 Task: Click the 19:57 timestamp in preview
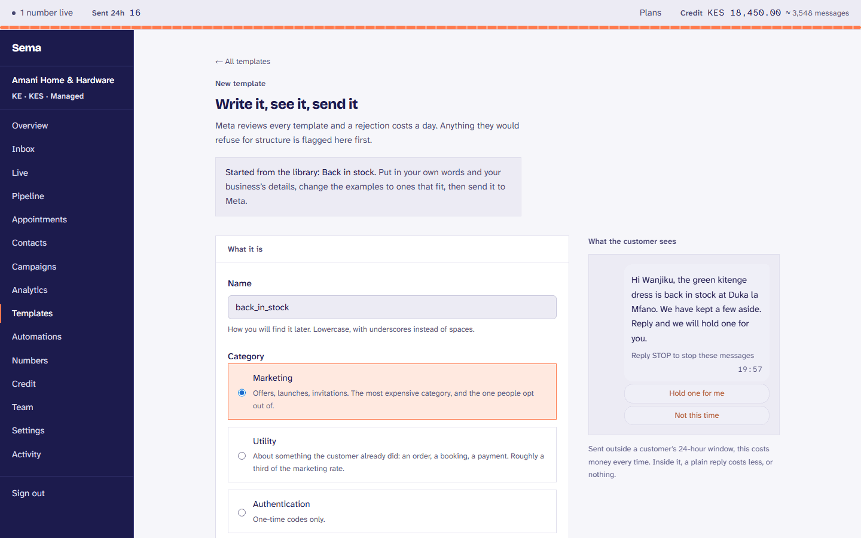(x=750, y=369)
